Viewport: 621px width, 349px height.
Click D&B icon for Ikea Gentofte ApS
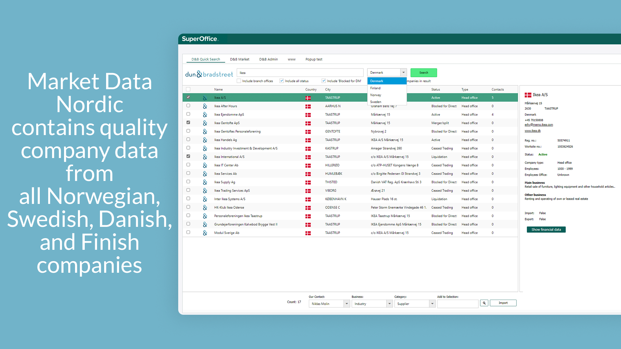(x=205, y=123)
